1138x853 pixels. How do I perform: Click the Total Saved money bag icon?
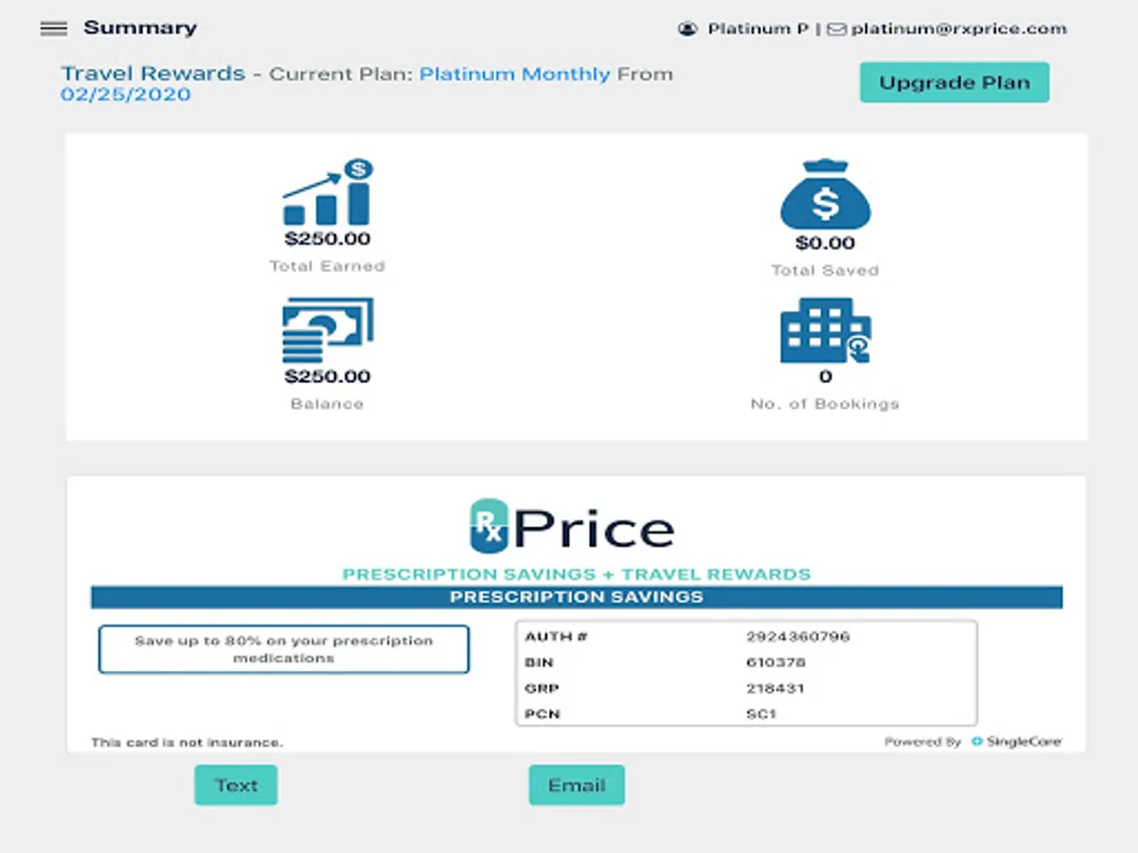(x=825, y=194)
